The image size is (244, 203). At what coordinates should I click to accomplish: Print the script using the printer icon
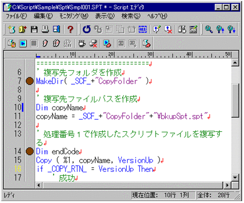click(45, 29)
